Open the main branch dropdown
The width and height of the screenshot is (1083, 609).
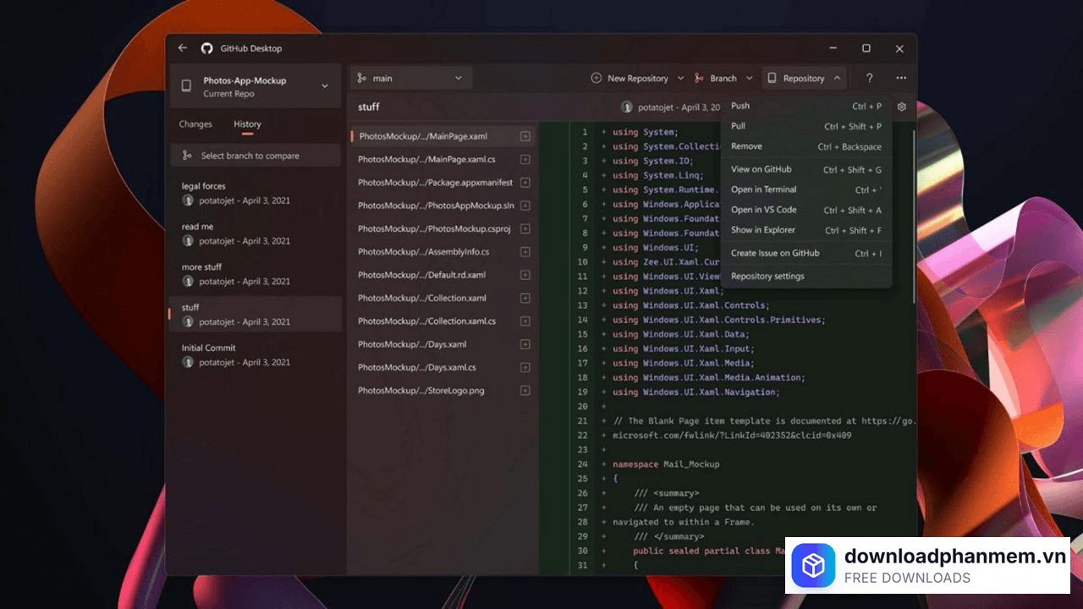(x=410, y=77)
